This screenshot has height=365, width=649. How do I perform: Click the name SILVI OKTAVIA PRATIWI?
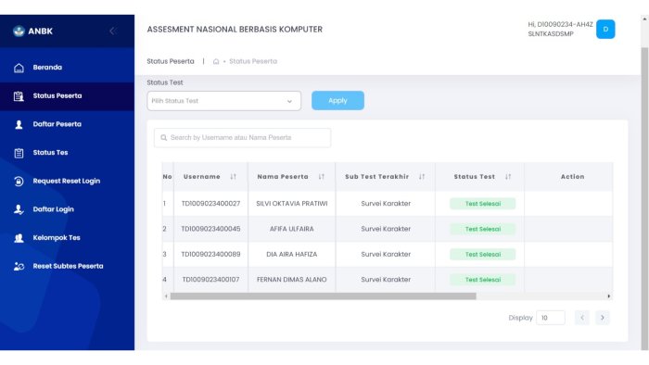coord(292,204)
